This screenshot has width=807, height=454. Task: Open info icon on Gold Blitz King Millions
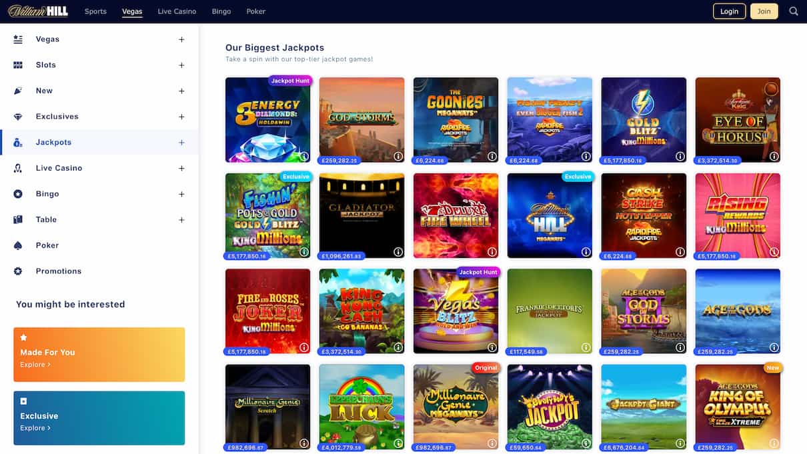pyautogui.click(x=680, y=156)
